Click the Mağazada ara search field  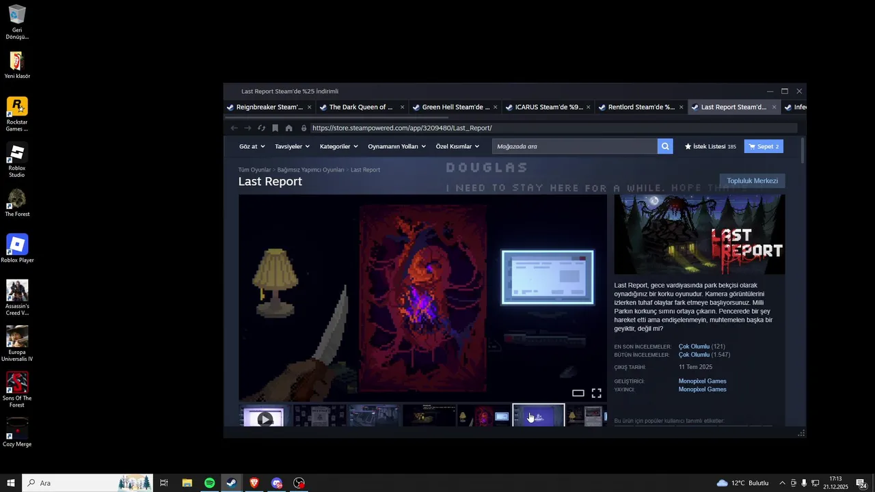[574, 146]
